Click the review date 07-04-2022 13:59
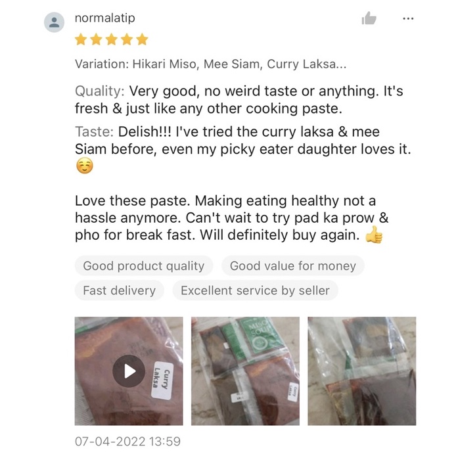The image size is (458, 458). click(x=127, y=442)
